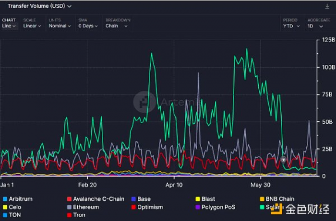Click the Solana green legend swatch

tap(262, 207)
